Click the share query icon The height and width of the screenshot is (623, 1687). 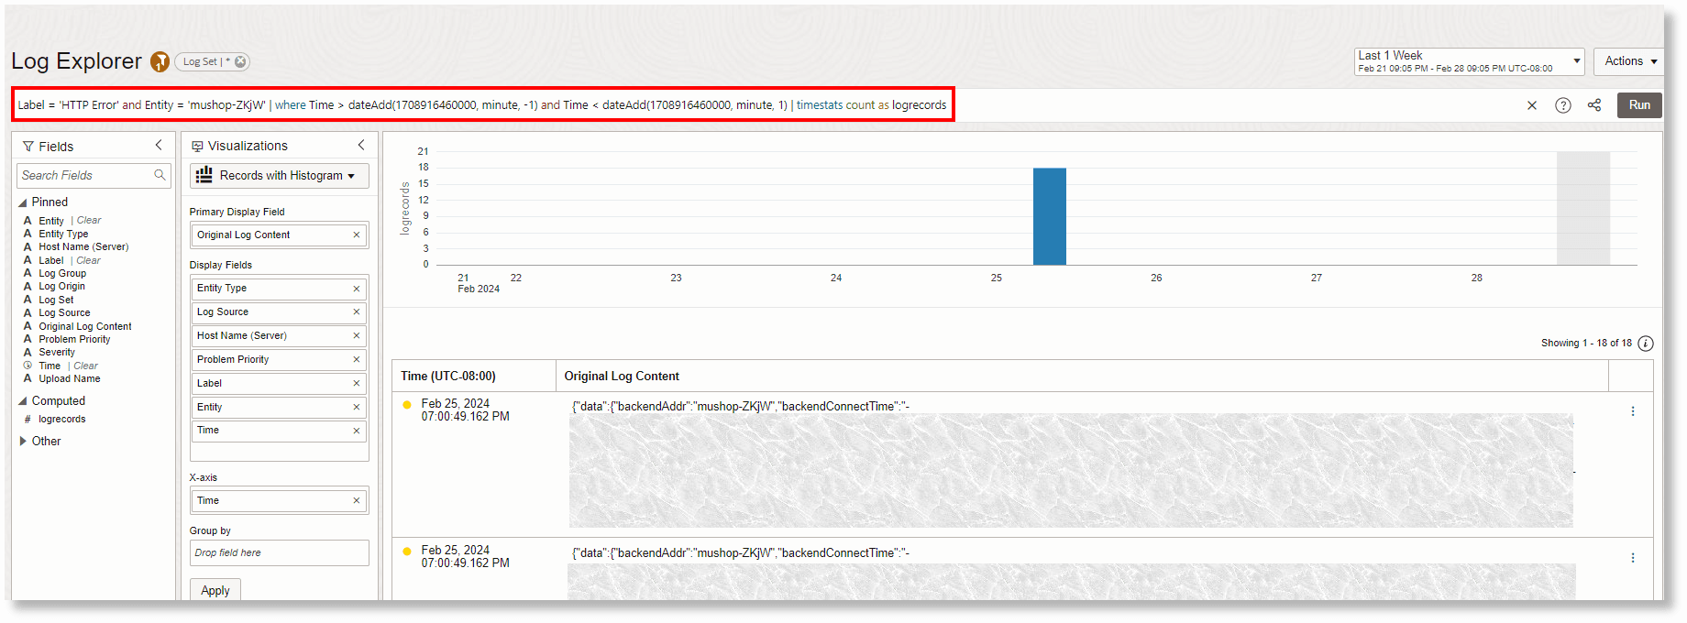pyautogui.click(x=1594, y=105)
